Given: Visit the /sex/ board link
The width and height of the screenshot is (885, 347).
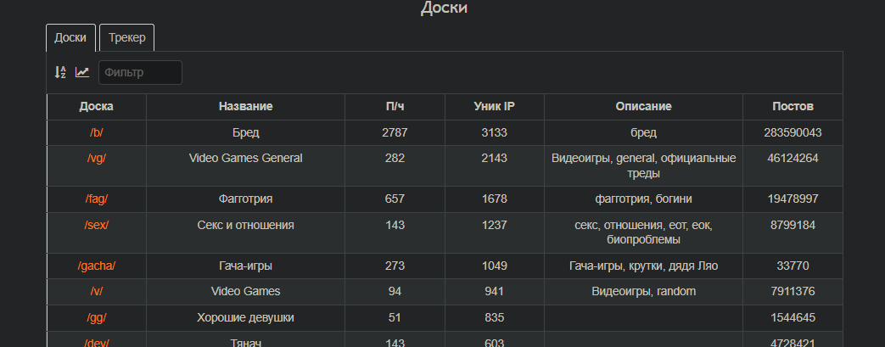Looking at the screenshot, I should (96, 226).
